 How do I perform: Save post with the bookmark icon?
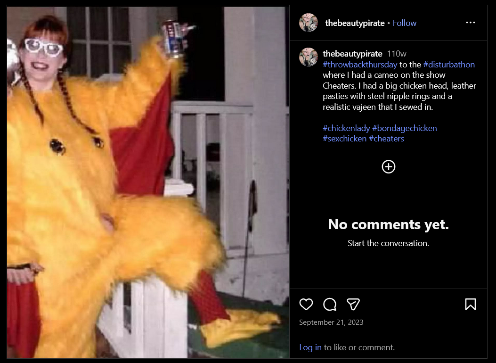[x=471, y=305]
